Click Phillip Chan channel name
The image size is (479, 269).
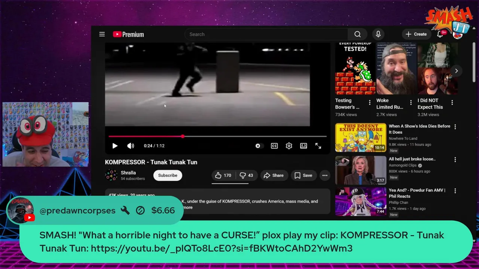coord(399,203)
